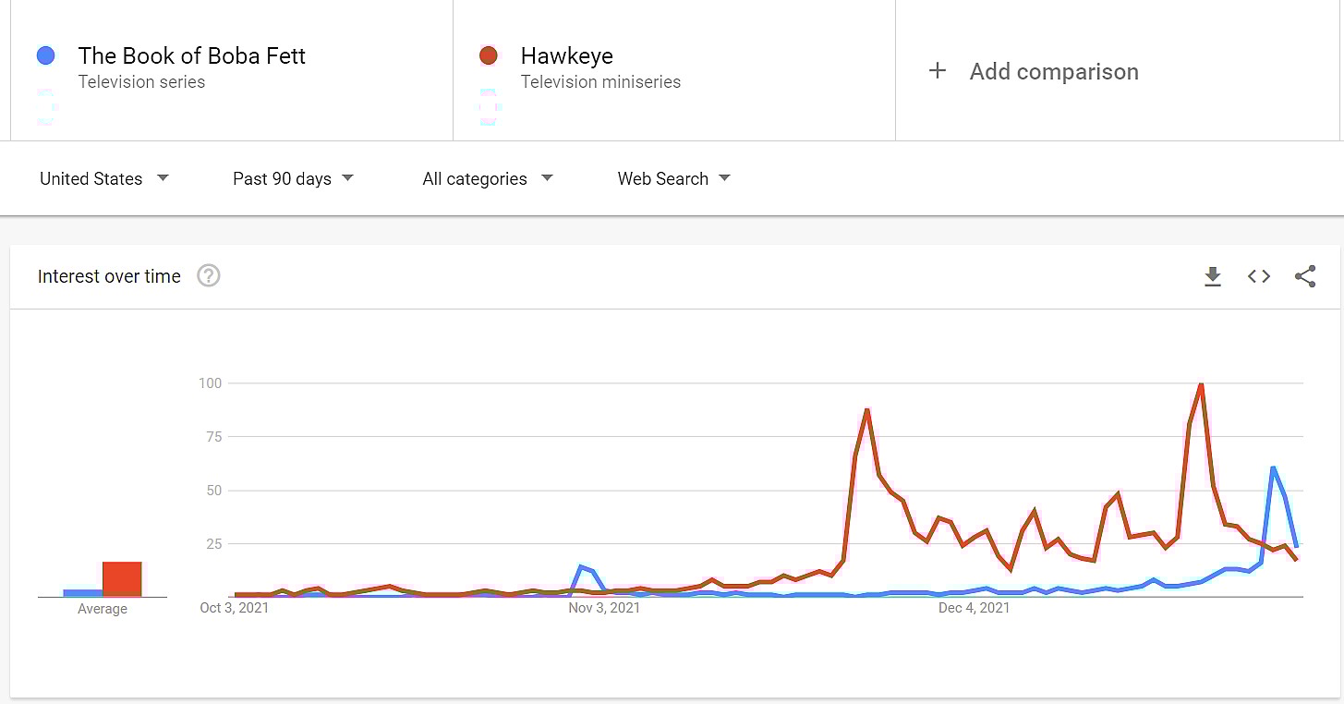The image size is (1344, 704).
Task: Expand the Past 90 days time range
Action: click(293, 178)
